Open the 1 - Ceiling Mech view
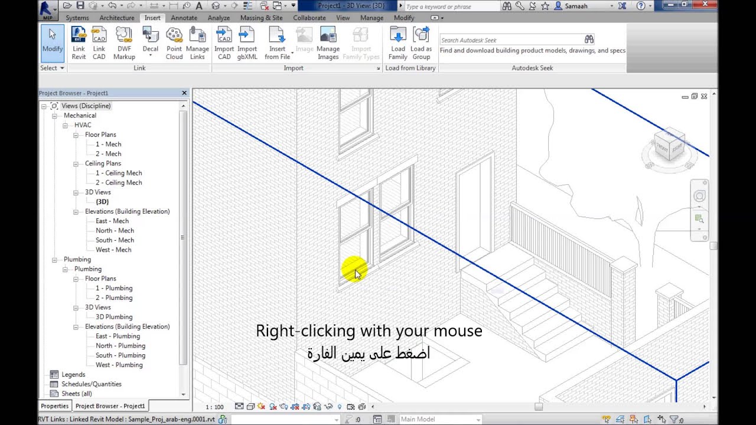Image resolution: width=756 pixels, height=425 pixels. pos(119,173)
